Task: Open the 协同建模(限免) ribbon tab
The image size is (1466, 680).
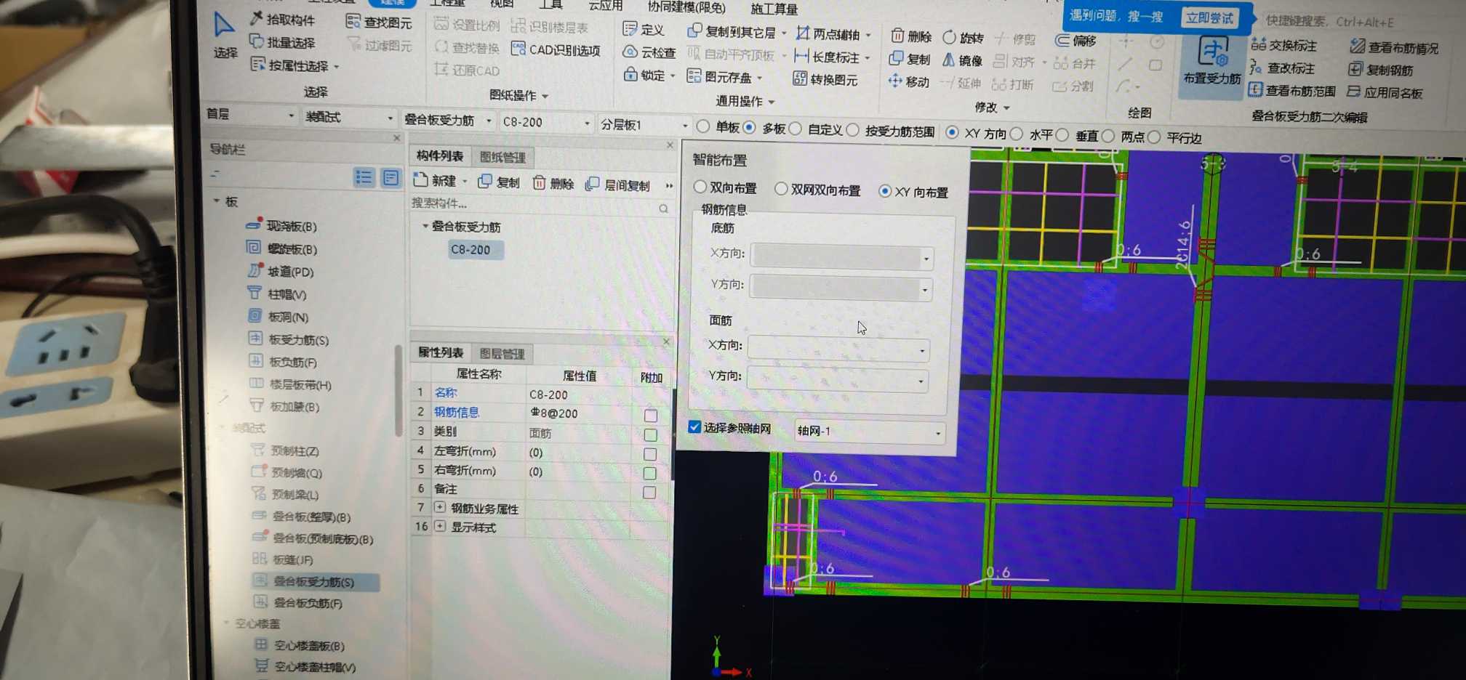Action: [x=686, y=7]
